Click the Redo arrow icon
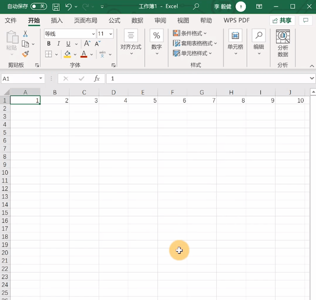The height and width of the screenshot is (300, 316). coord(86,7)
